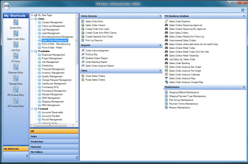Collapse the Maintenance section
The width and height of the screenshot is (248, 164).
244,87
